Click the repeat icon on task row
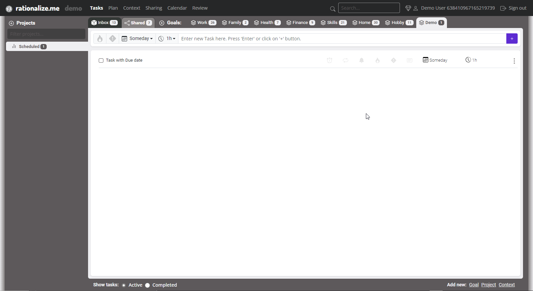Image resolution: width=533 pixels, height=291 pixels. (x=346, y=60)
